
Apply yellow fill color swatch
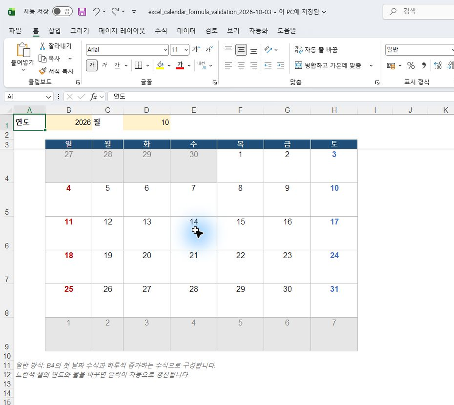coord(160,65)
